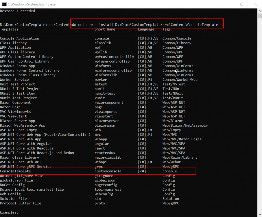Click 'ConsoleTemplate' template name
Screen dimensions: 262x217
(15, 171)
